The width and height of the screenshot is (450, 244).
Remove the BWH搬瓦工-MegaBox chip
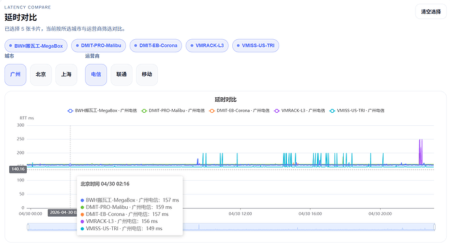coord(36,46)
